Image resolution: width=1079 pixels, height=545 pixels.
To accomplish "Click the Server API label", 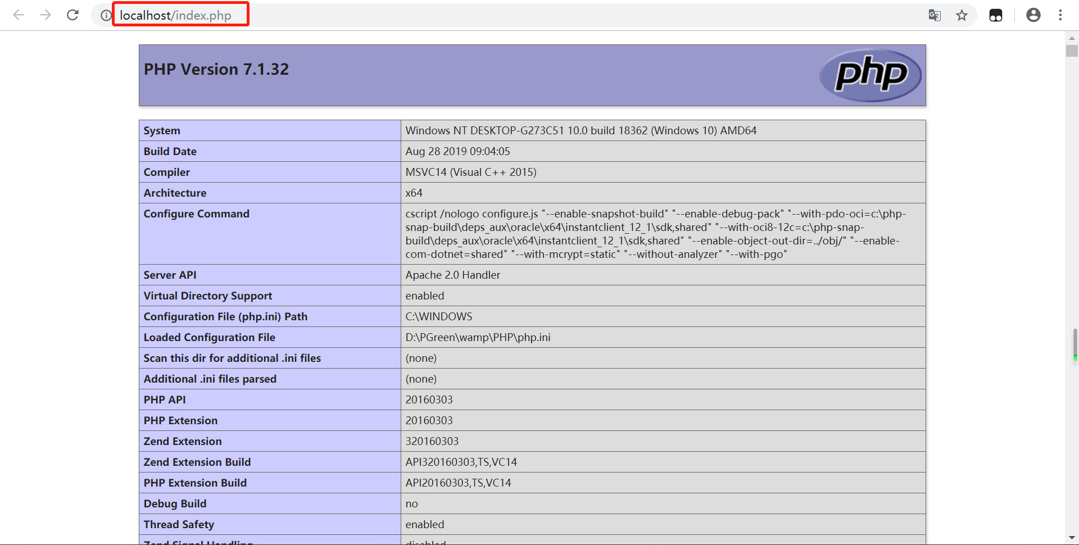I will 170,275.
